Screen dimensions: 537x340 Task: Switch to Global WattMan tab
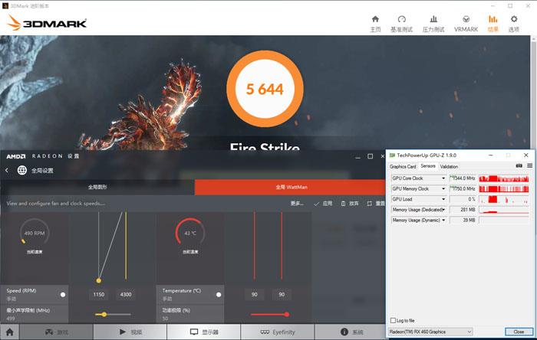click(x=291, y=187)
